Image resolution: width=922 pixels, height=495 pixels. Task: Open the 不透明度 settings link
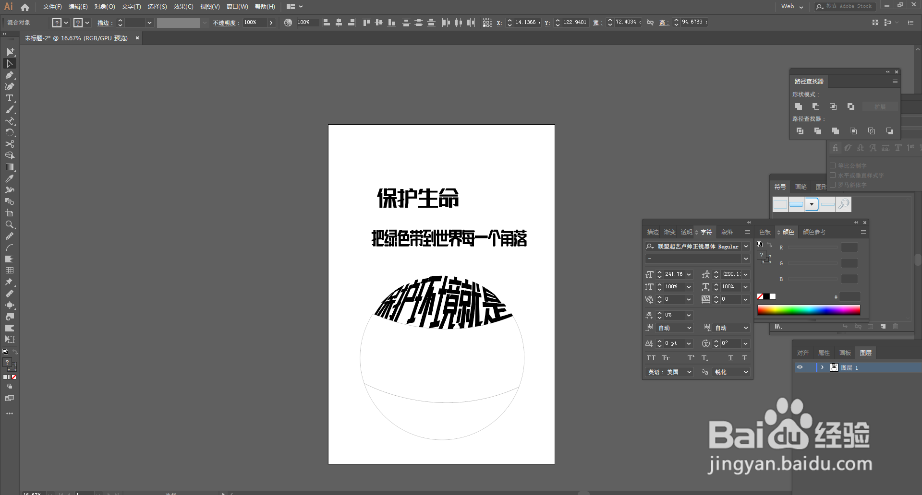point(226,23)
